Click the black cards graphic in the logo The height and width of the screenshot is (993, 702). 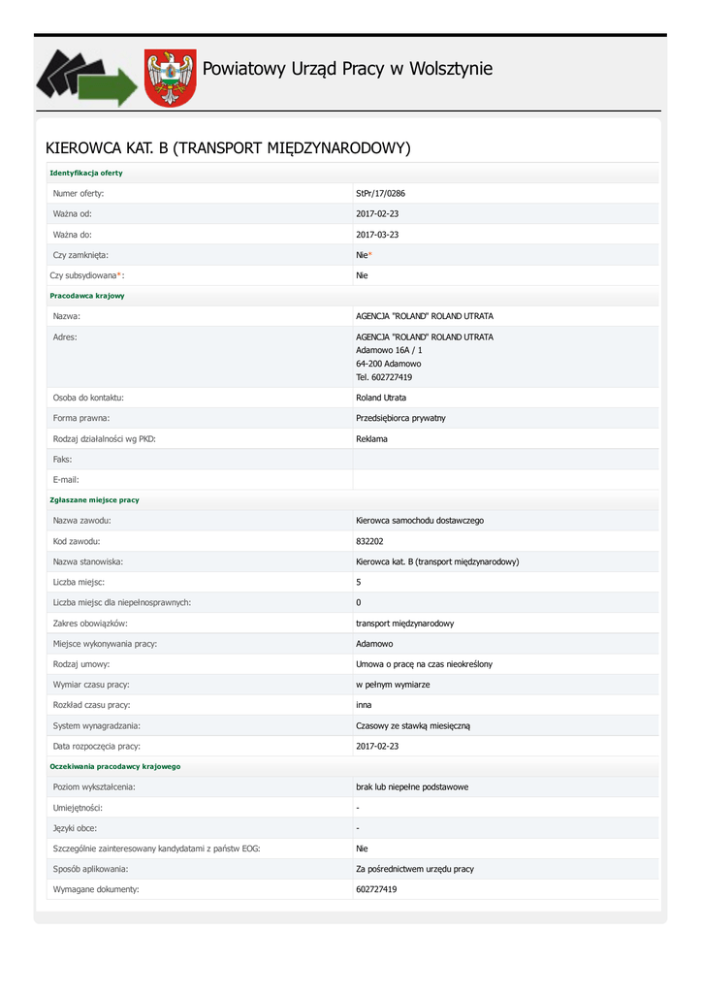coord(64,72)
